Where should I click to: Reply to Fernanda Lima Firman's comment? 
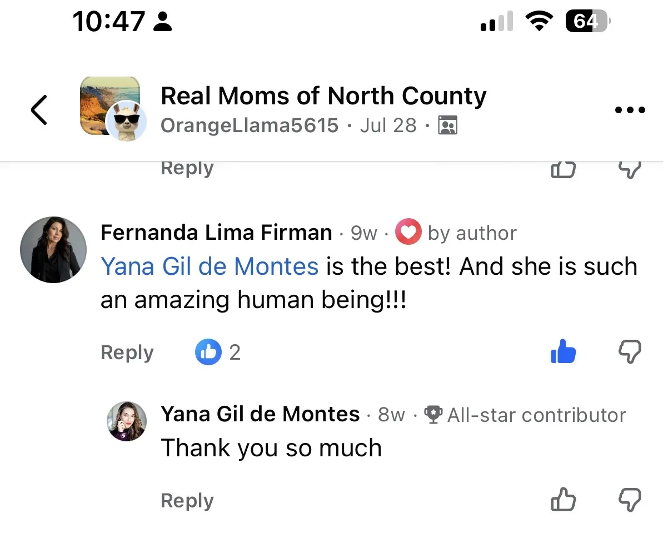127,352
